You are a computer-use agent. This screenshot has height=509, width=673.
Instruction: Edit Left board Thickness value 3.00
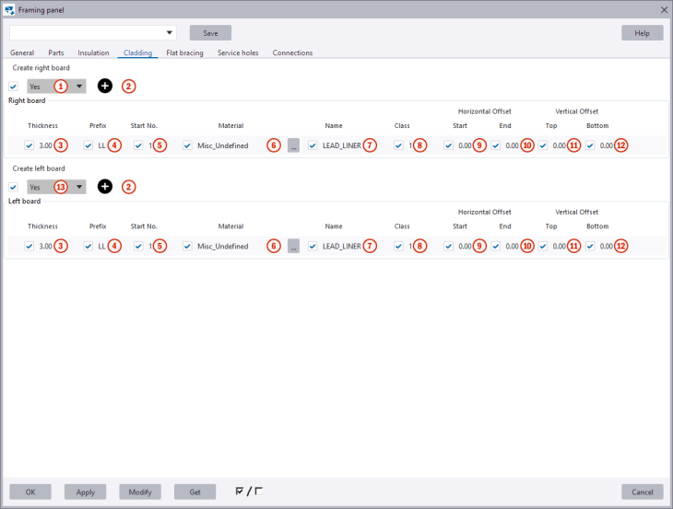pos(45,247)
